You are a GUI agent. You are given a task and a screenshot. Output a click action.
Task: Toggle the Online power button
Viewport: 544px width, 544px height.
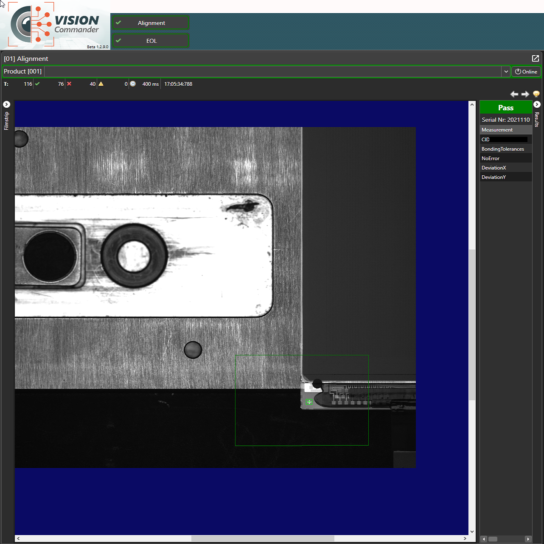526,72
